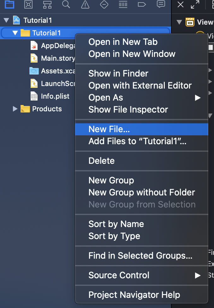Collapse the View Controller scene triangle
This screenshot has height=308, width=214.
point(179,22)
